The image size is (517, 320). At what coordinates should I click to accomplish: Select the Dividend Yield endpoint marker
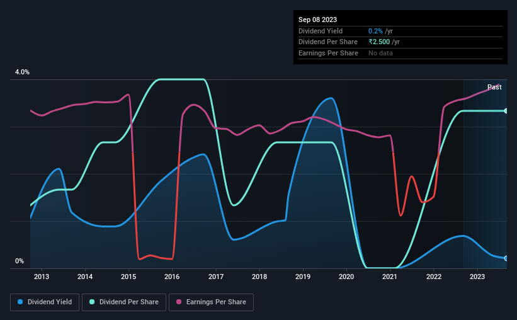click(x=506, y=258)
